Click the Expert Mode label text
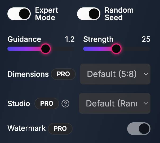This screenshot has height=143, width=160. tap(46, 14)
